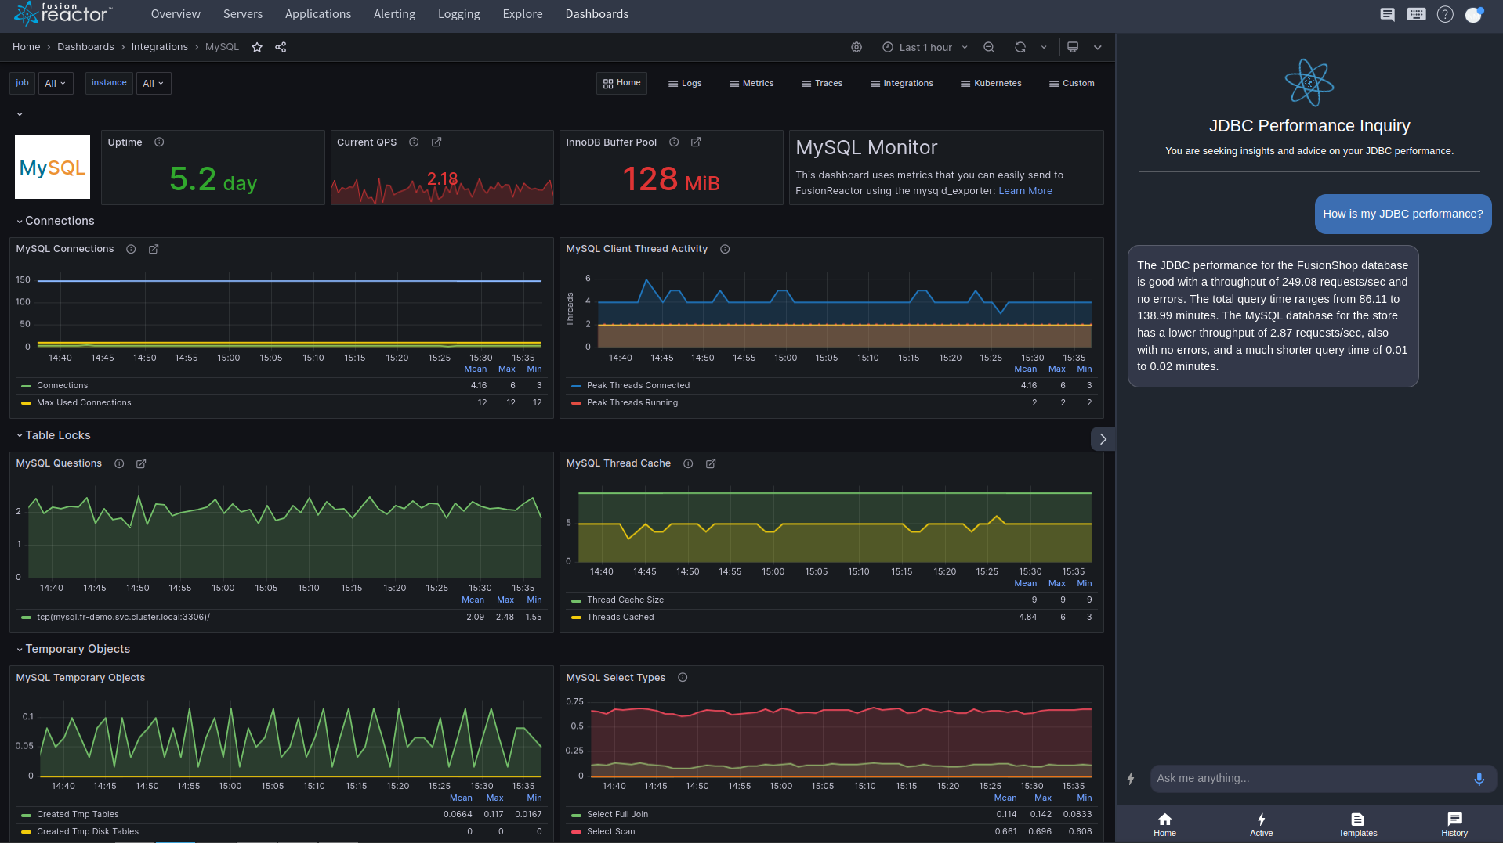
Task: Open Current QPS panel external link
Action: [436, 142]
